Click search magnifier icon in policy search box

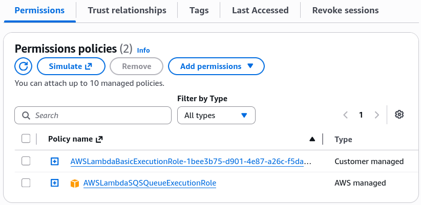point(26,116)
